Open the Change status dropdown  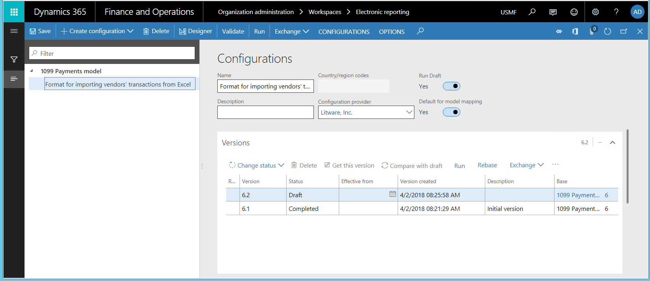click(257, 166)
